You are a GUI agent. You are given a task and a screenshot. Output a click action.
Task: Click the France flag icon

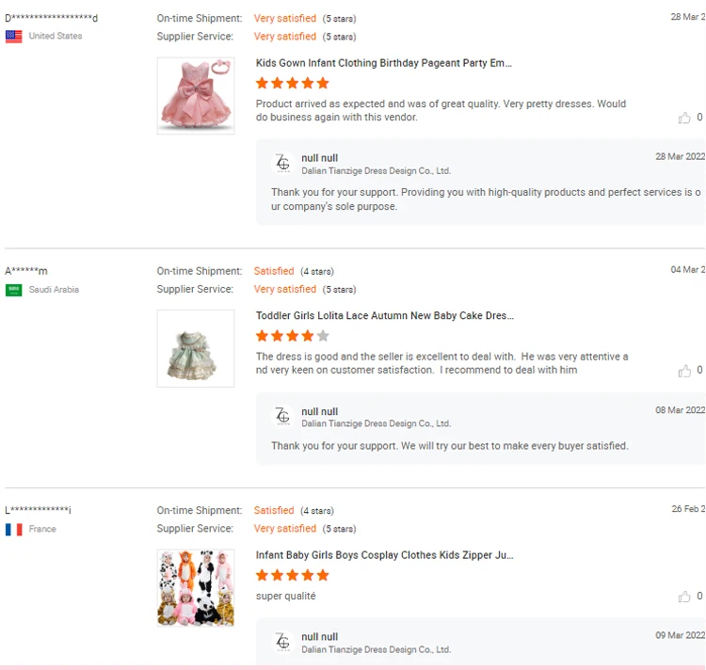[x=14, y=530]
